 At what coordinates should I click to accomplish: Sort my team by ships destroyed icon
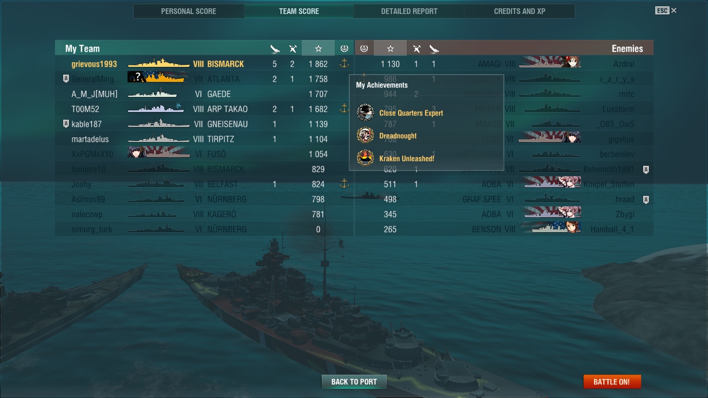click(x=275, y=49)
